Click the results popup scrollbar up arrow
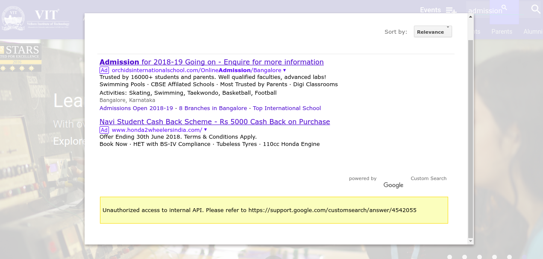This screenshot has height=259, width=543. 471,17
